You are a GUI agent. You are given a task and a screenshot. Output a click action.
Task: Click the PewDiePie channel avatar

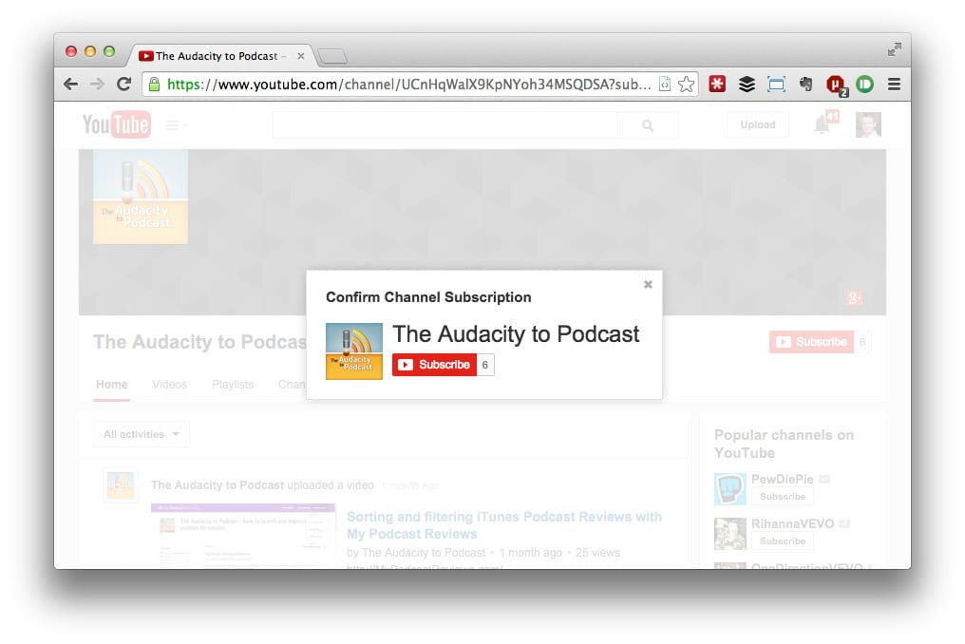(x=729, y=489)
